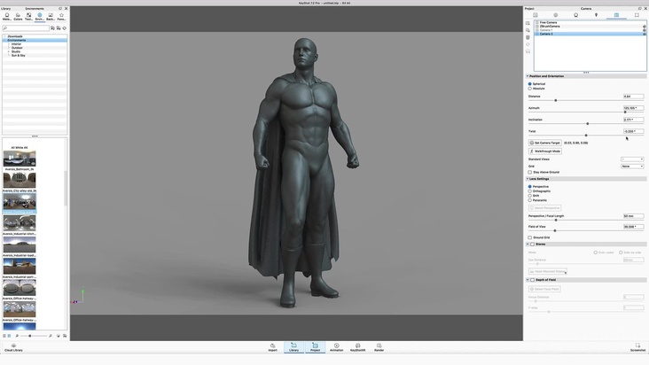Click the library search field
The height and width of the screenshot is (365, 649).
click(26, 28)
